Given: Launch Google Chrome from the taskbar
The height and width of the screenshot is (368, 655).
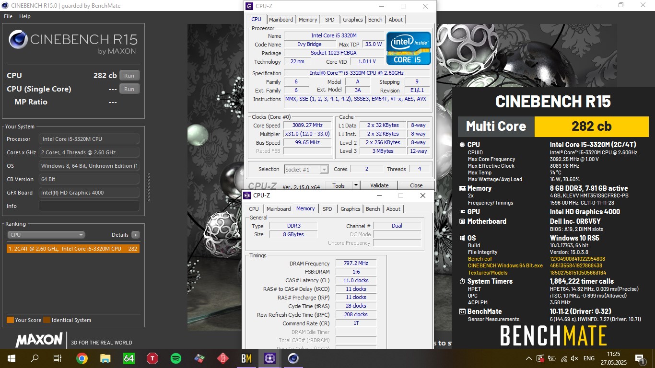Looking at the screenshot, I should click(82, 358).
